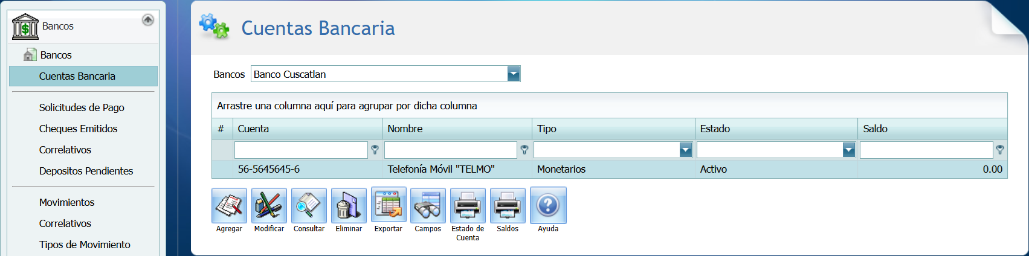Click the filter icon beside Nombre filter
This screenshot has width=1029, height=256.
click(524, 150)
